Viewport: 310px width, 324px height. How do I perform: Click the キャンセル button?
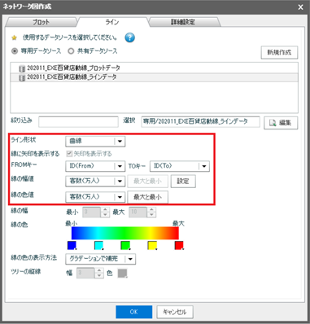[x=175, y=312]
